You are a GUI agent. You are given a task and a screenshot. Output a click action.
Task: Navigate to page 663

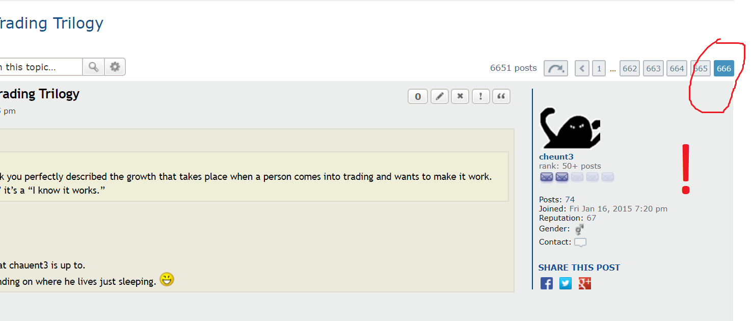tap(653, 68)
